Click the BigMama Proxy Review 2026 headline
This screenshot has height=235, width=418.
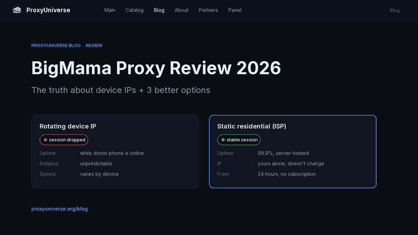(156, 68)
